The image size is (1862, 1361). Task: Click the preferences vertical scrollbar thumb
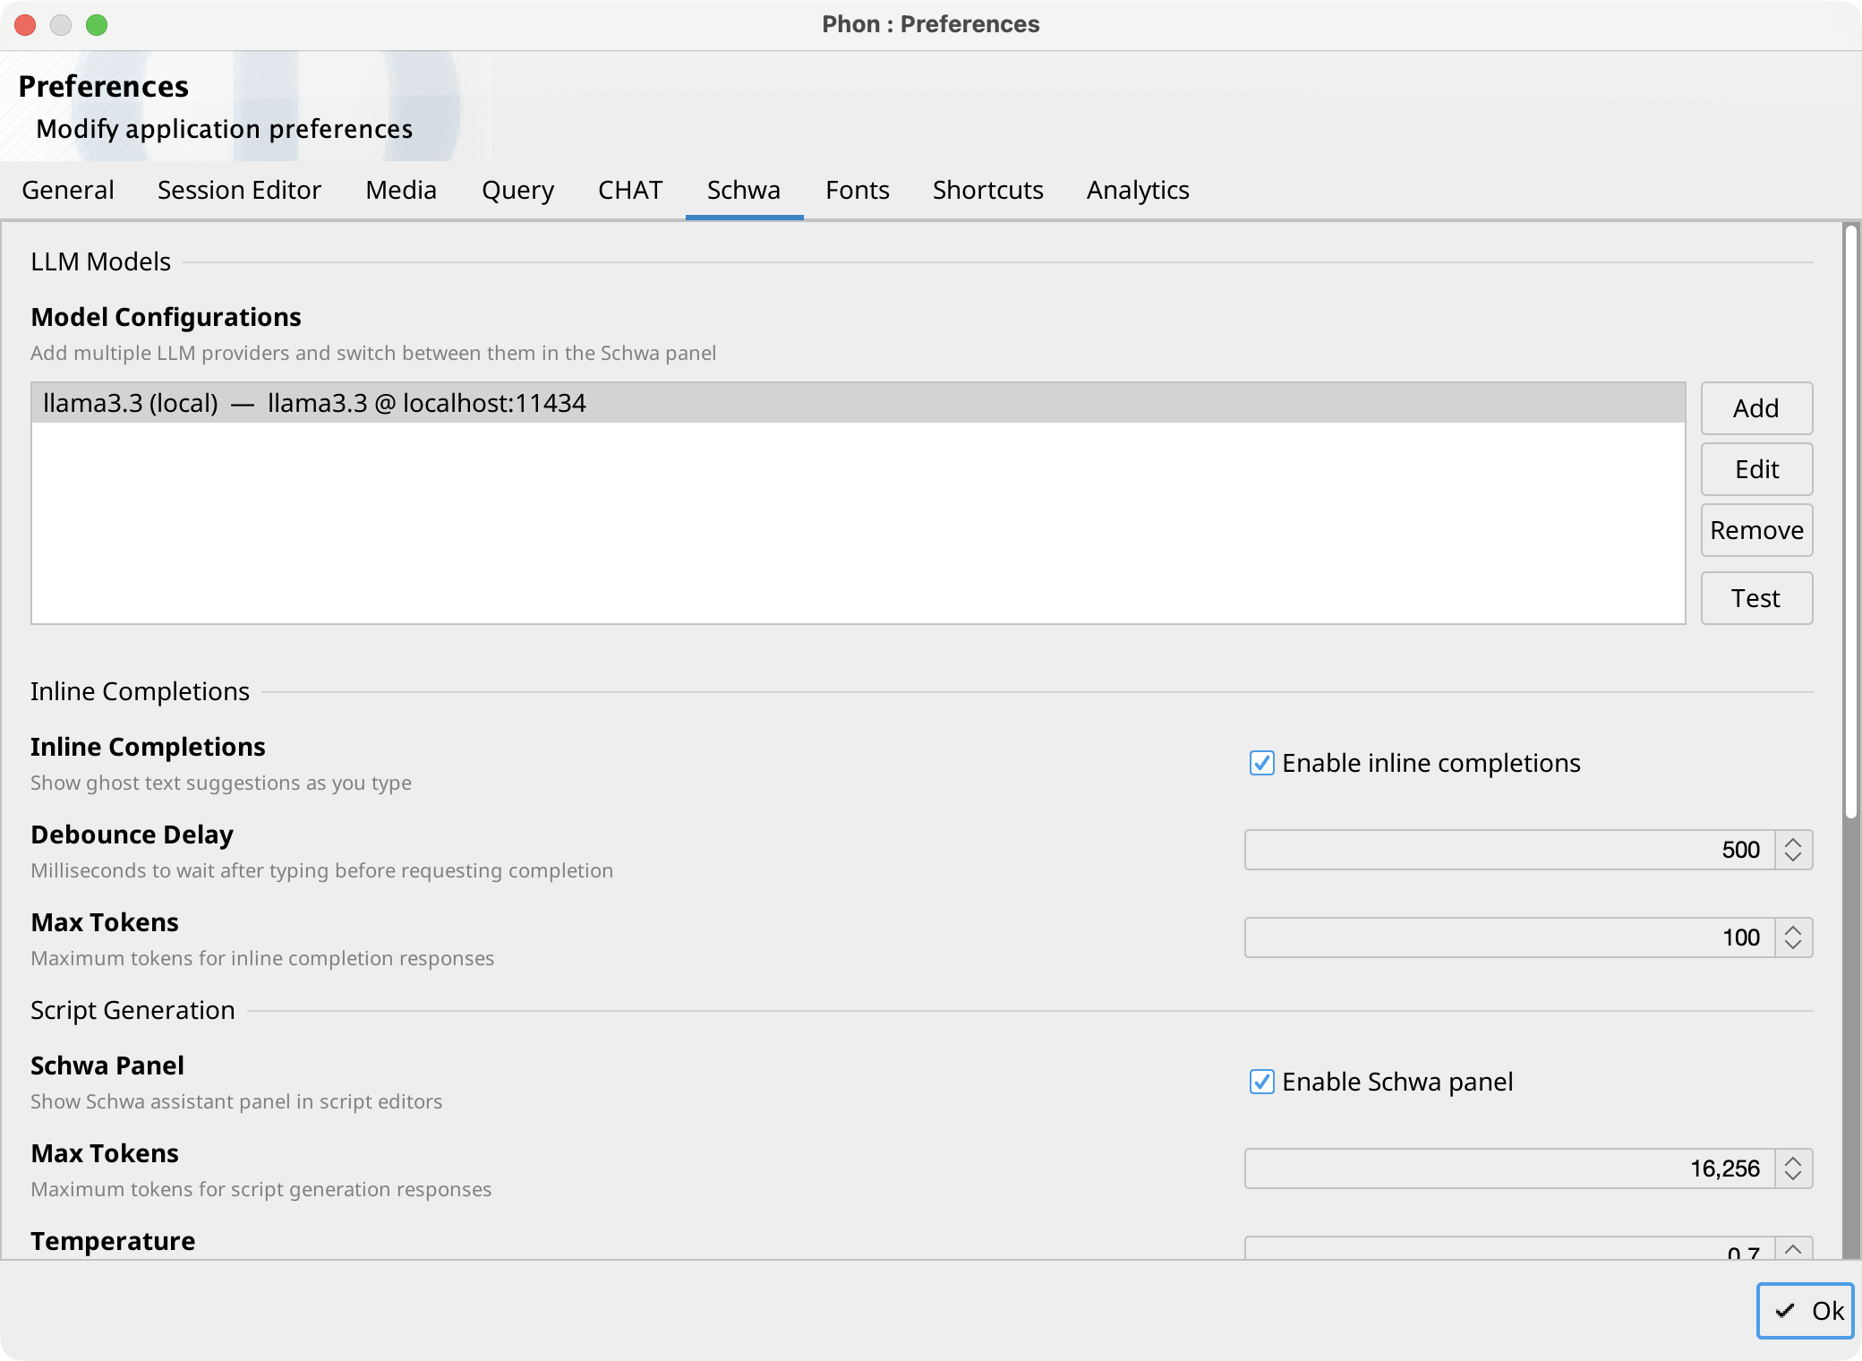(1850, 521)
